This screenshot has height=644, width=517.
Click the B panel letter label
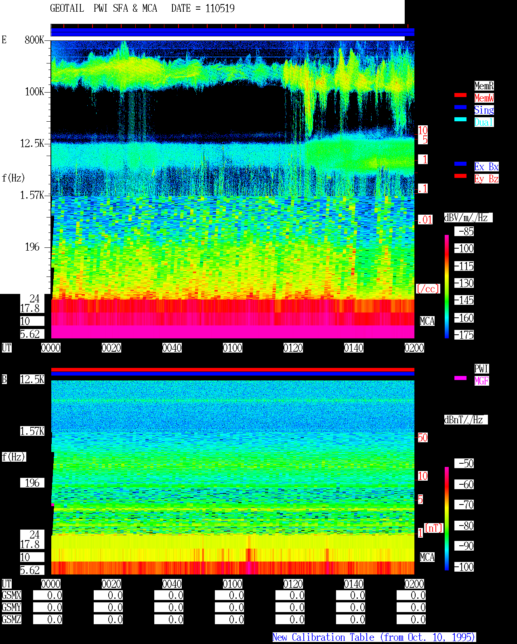point(4,379)
